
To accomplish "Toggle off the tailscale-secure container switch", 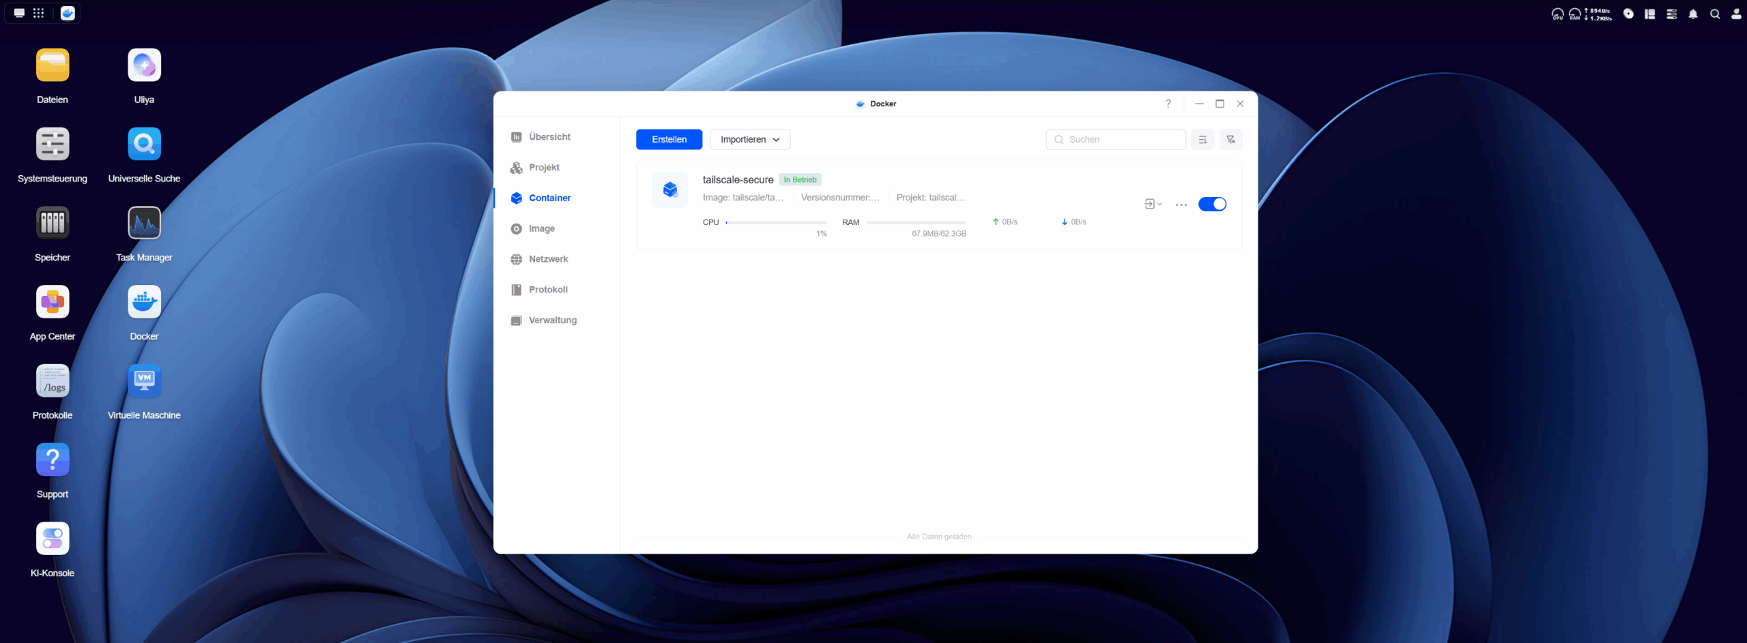I will pos(1212,205).
